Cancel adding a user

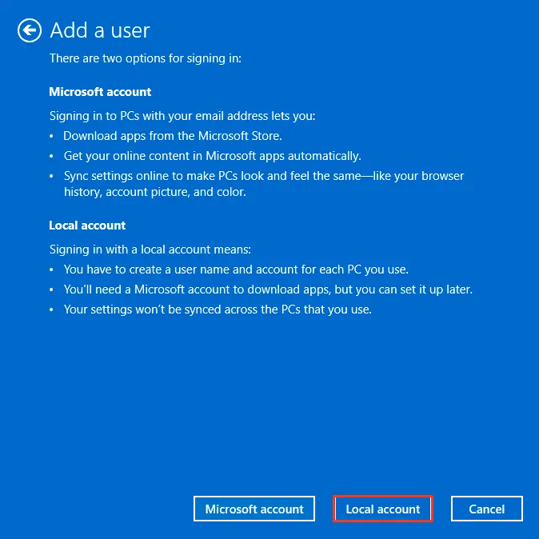click(x=486, y=509)
